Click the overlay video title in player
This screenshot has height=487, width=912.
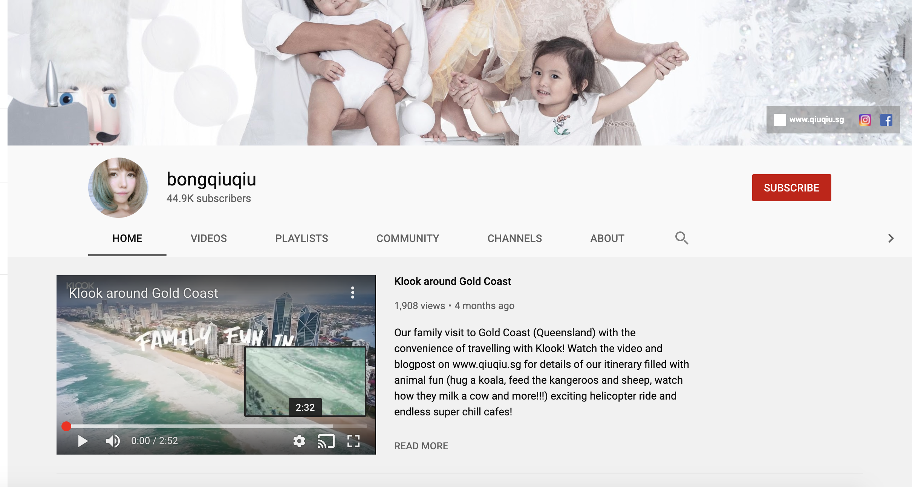pos(143,293)
